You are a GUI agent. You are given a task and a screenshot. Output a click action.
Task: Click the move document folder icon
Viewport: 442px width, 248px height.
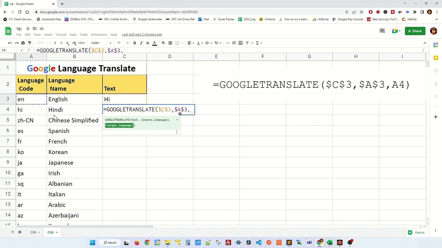pos(35,29)
